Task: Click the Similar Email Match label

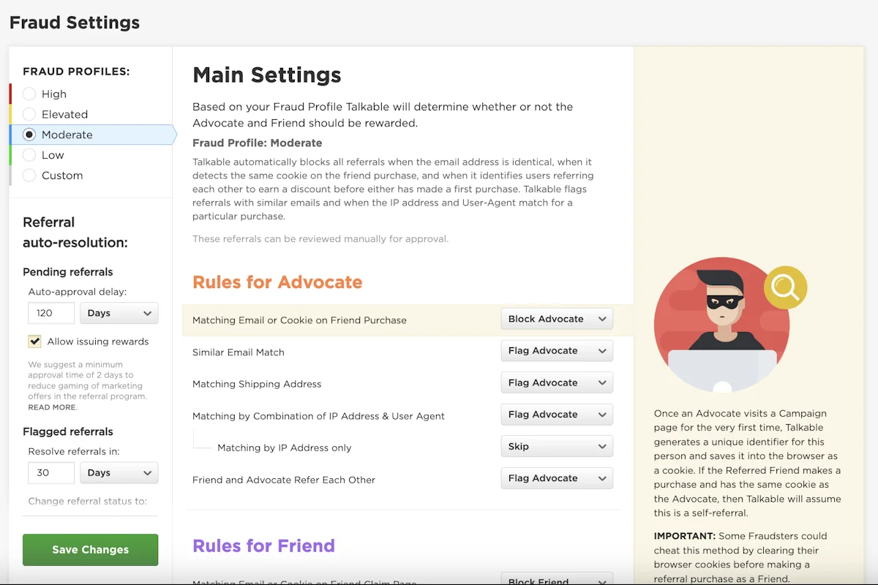Action: (239, 352)
